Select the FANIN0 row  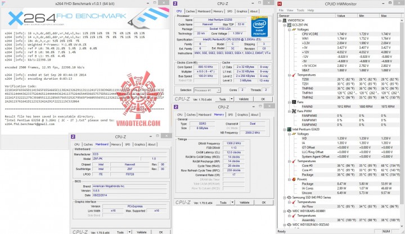coord(339,107)
